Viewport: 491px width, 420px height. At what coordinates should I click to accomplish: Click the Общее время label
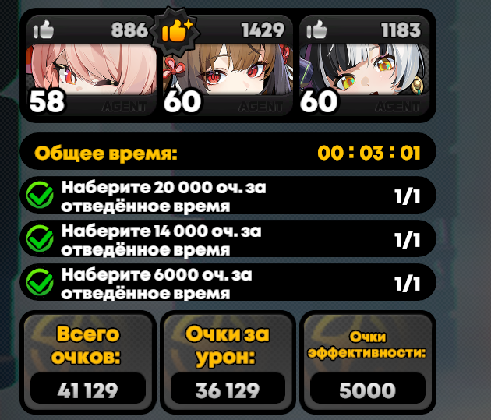pyautogui.click(x=106, y=154)
